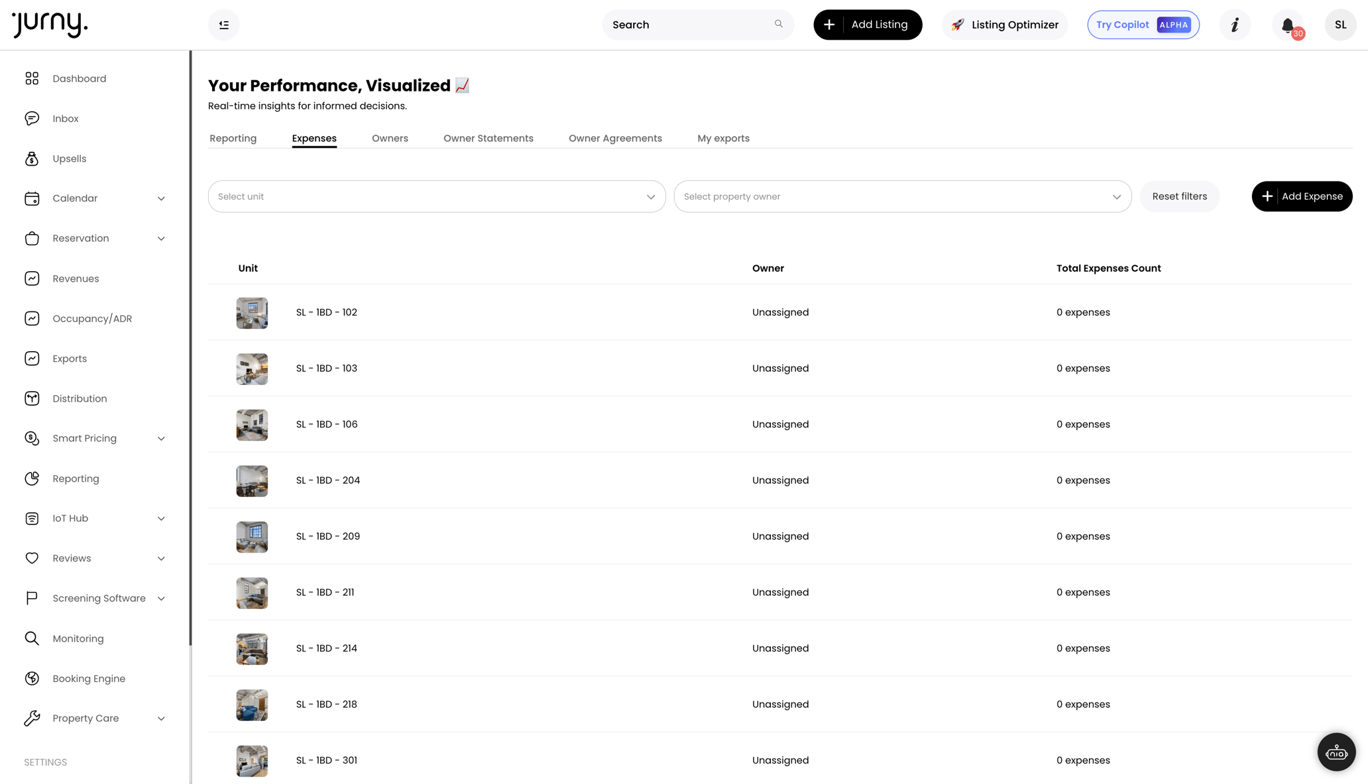The image size is (1368, 784).
Task: Open the Revenues section
Action: point(76,278)
